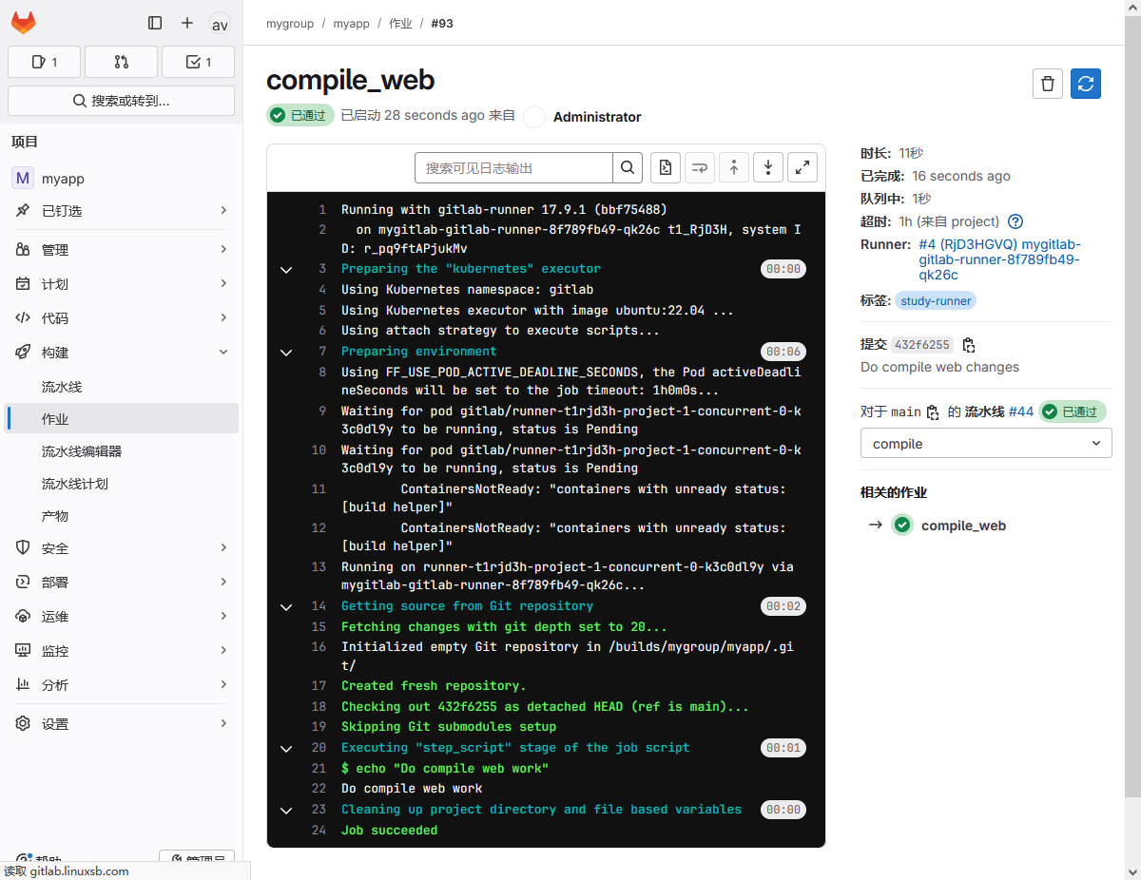This screenshot has height=880, width=1141.
Task: Collapse the Preparing environment section
Action: pos(285,352)
